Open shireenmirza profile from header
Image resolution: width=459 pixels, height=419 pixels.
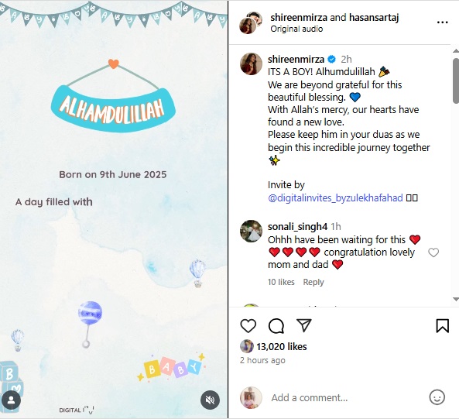pyautogui.click(x=298, y=18)
